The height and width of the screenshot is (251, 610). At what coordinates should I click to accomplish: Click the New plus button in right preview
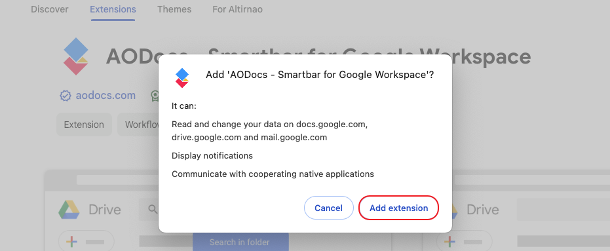(x=464, y=242)
